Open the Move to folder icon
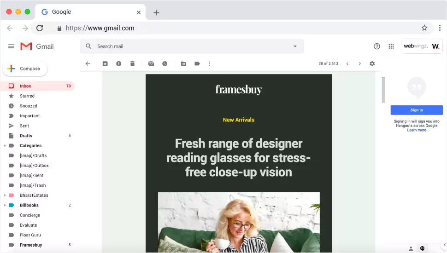447x253 pixels. tap(183, 64)
